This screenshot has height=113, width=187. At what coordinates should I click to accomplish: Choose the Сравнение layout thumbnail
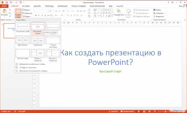coord(38,40)
